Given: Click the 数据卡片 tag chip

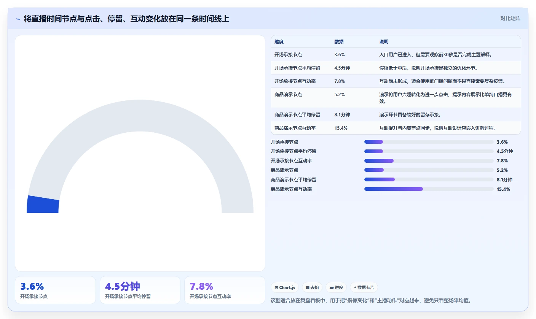Looking at the screenshot, I should [x=364, y=287].
